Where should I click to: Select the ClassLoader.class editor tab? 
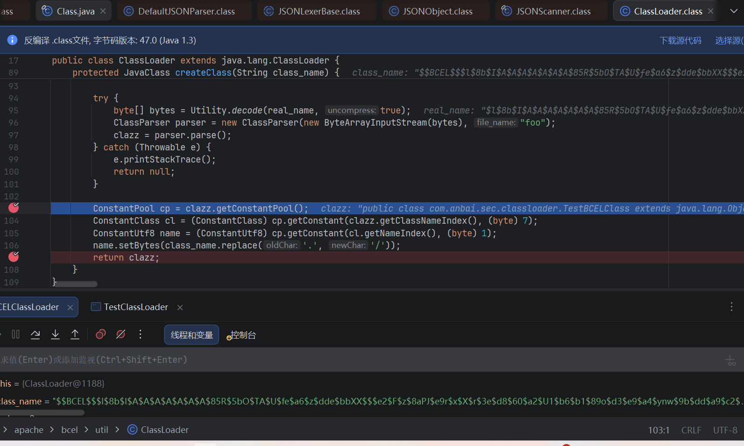(x=665, y=11)
